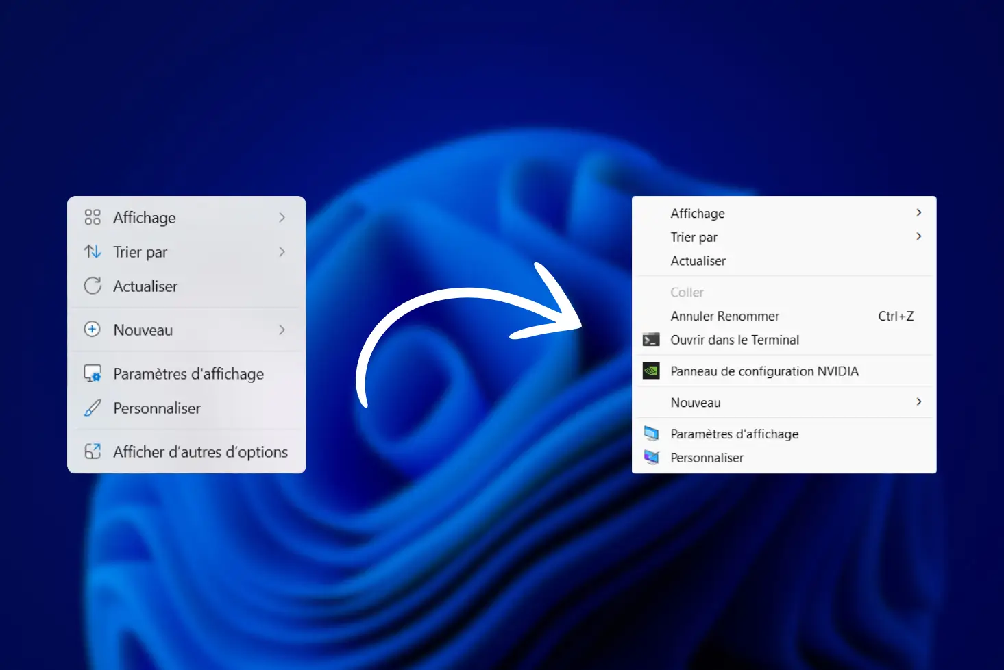Click the expand icon beside Afficher d'autres d'options
The width and height of the screenshot is (1004, 670).
pyautogui.click(x=93, y=451)
